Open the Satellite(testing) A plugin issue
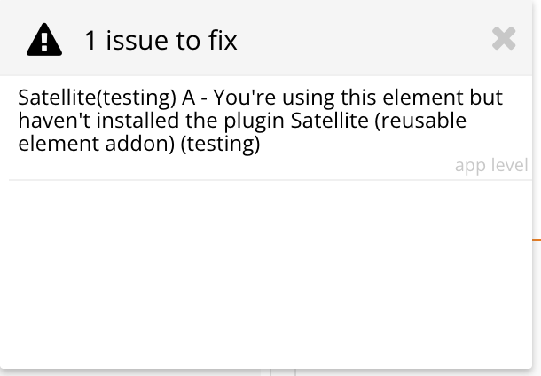 tap(260, 121)
